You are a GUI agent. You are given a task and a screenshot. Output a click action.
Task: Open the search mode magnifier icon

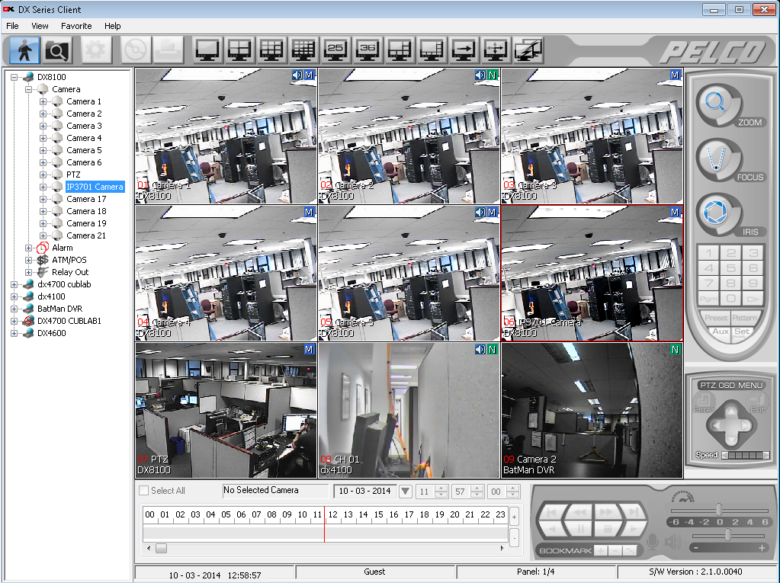[x=56, y=50]
